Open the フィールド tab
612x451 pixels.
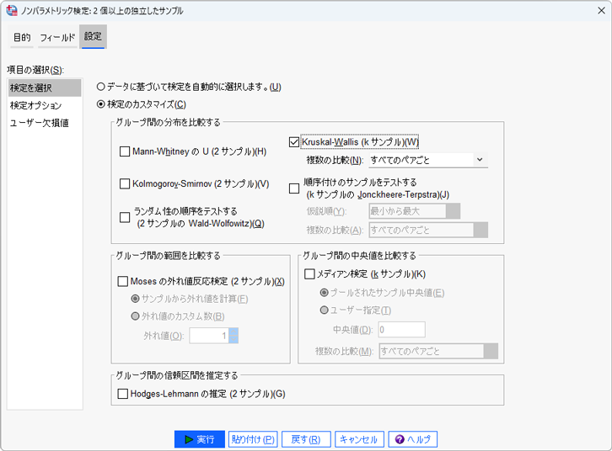point(57,38)
